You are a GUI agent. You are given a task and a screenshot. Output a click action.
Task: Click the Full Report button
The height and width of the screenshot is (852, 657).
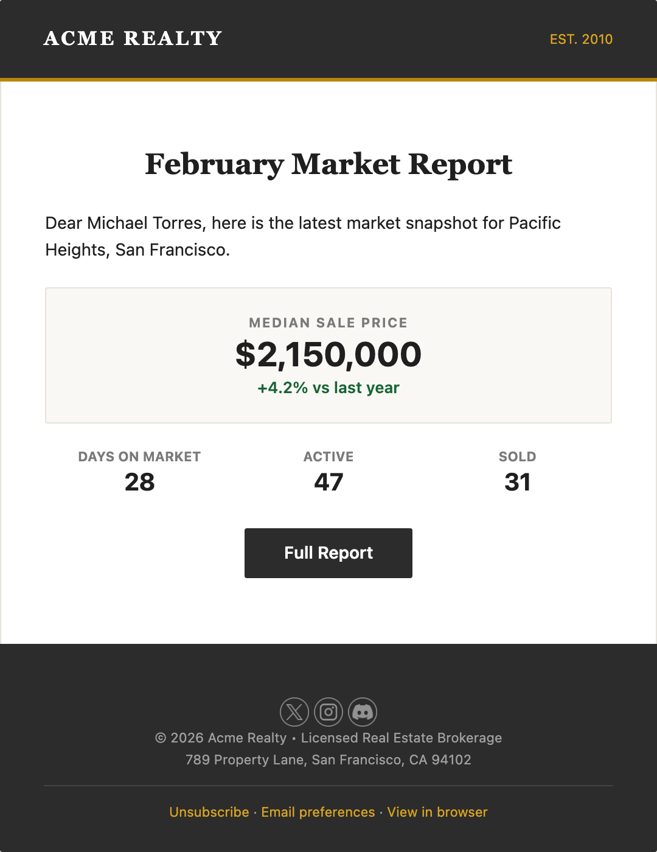coord(328,553)
